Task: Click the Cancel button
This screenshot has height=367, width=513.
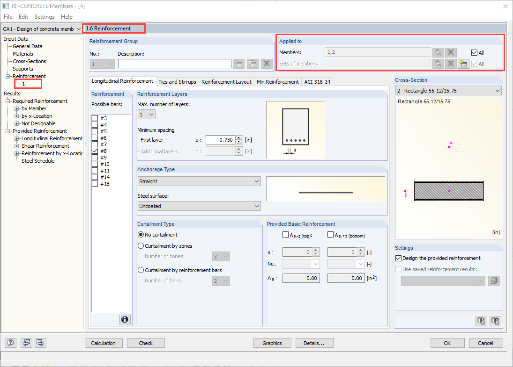Action: click(x=485, y=343)
